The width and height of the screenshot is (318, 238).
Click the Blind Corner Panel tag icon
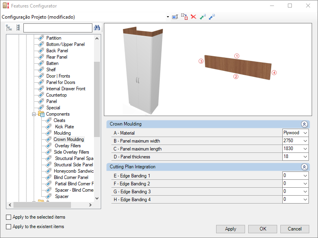[49, 177]
